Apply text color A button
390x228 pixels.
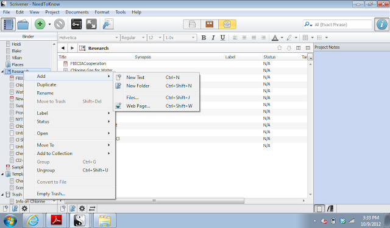[275, 38]
